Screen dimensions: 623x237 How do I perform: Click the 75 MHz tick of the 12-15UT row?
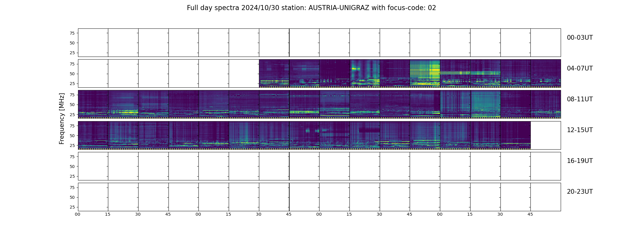[72, 126]
